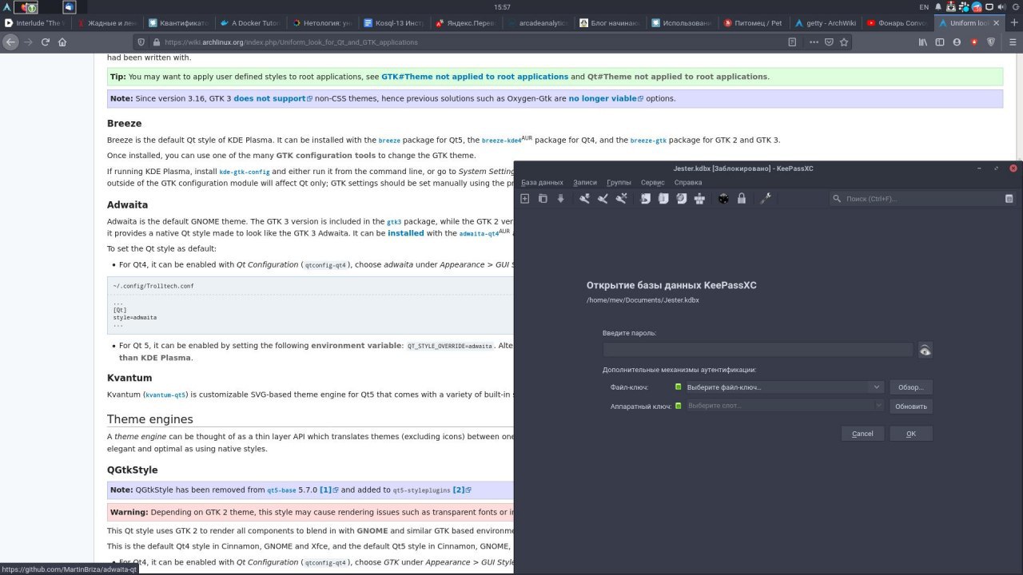Click OK to unlock database
The width and height of the screenshot is (1023, 575).
tap(911, 434)
